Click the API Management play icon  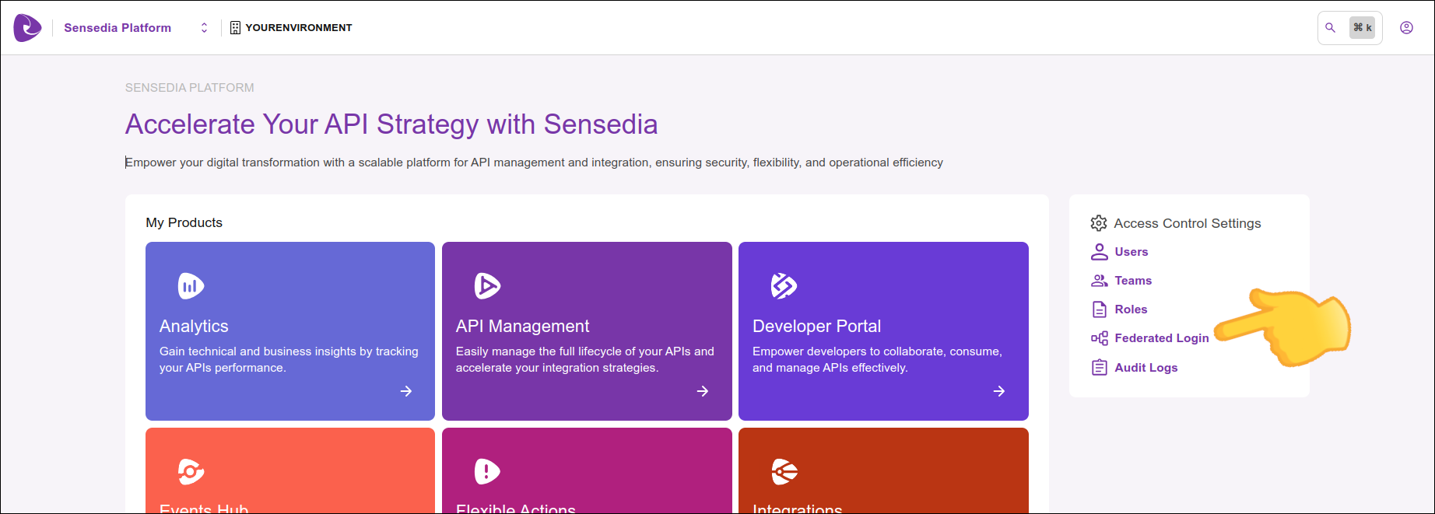click(x=487, y=286)
